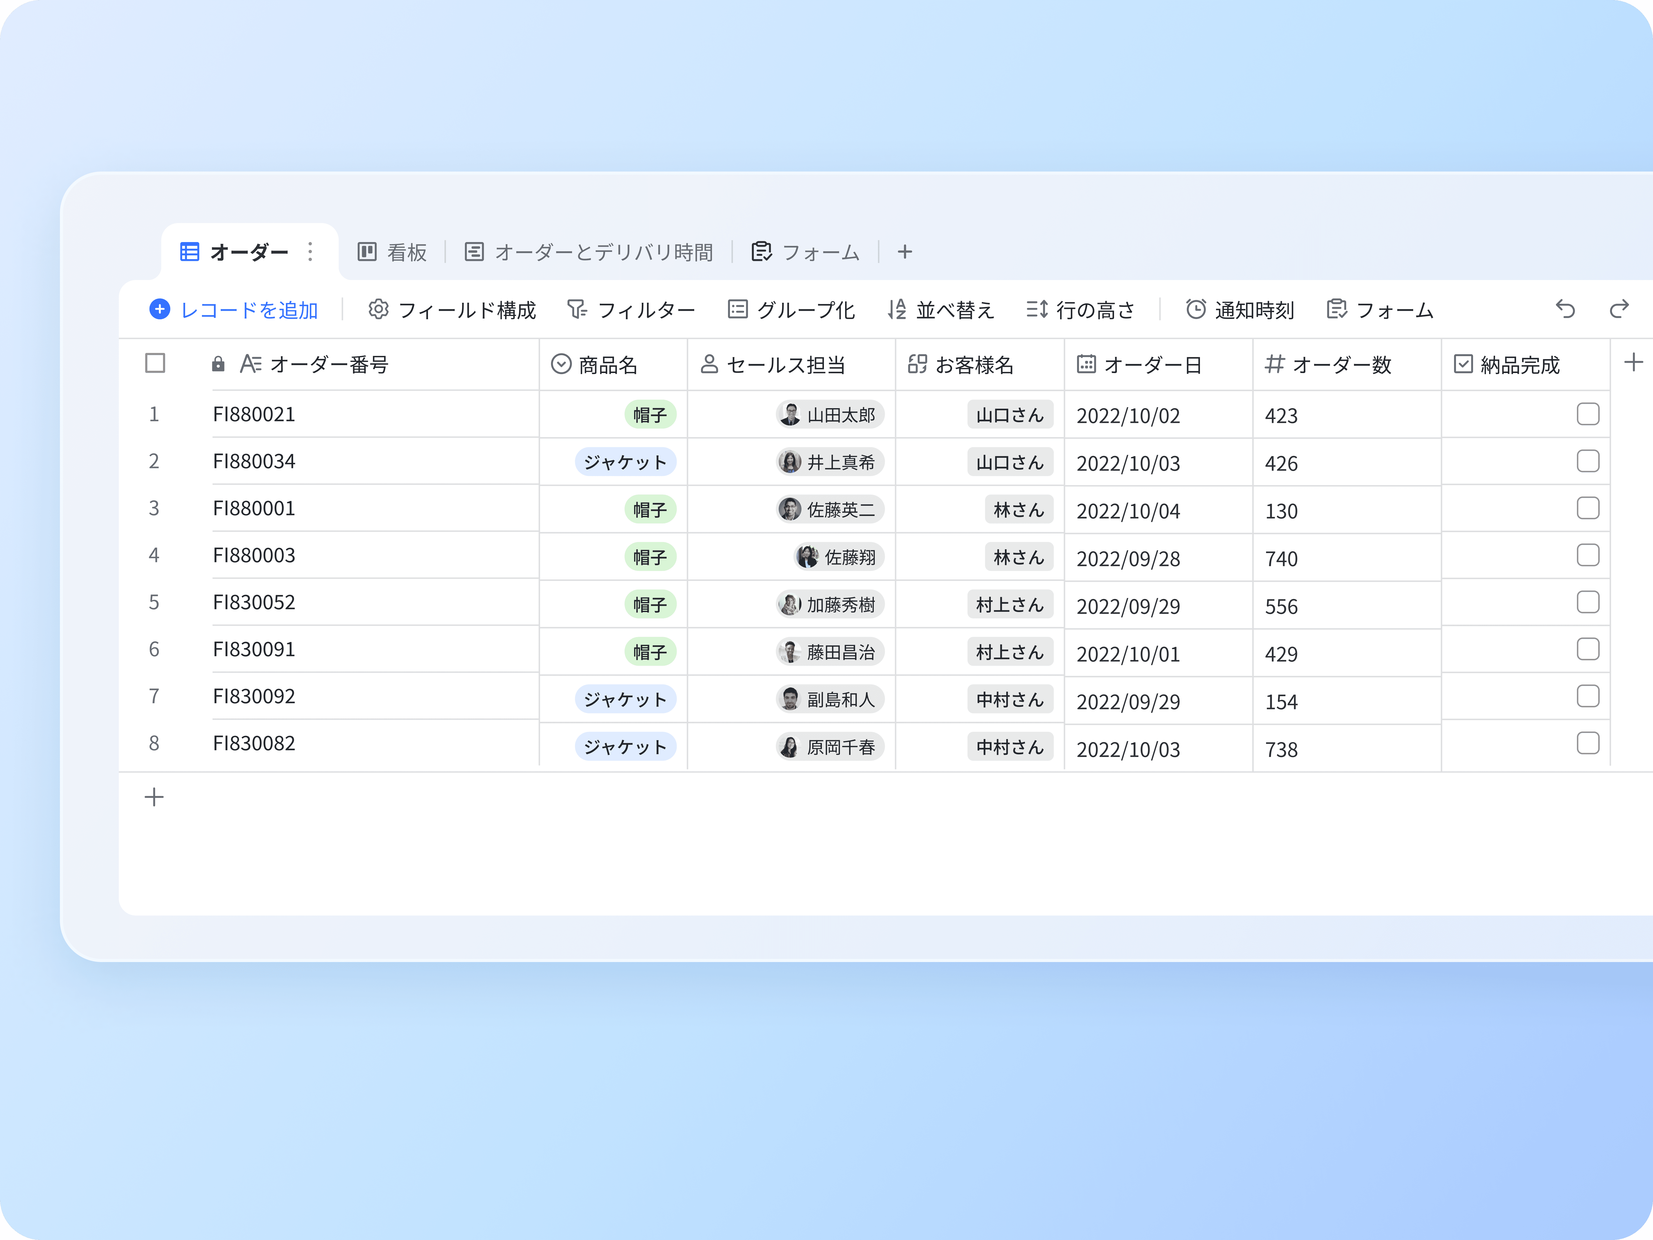
Task: Open フィールド構成 field settings
Action: (452, 309)
